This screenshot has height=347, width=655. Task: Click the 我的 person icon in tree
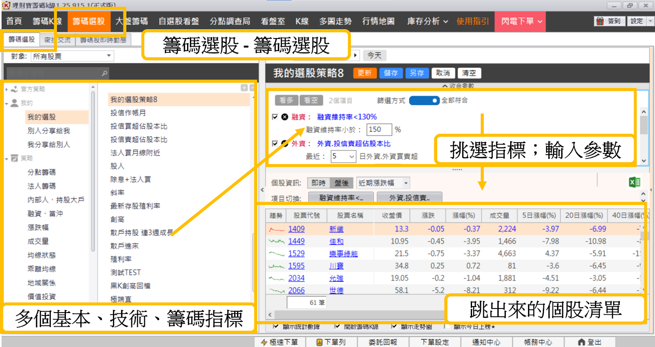pyautogui.click(x=14, y=103)
